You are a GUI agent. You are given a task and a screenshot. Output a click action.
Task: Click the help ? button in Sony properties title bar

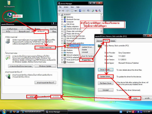coord(145,35)
